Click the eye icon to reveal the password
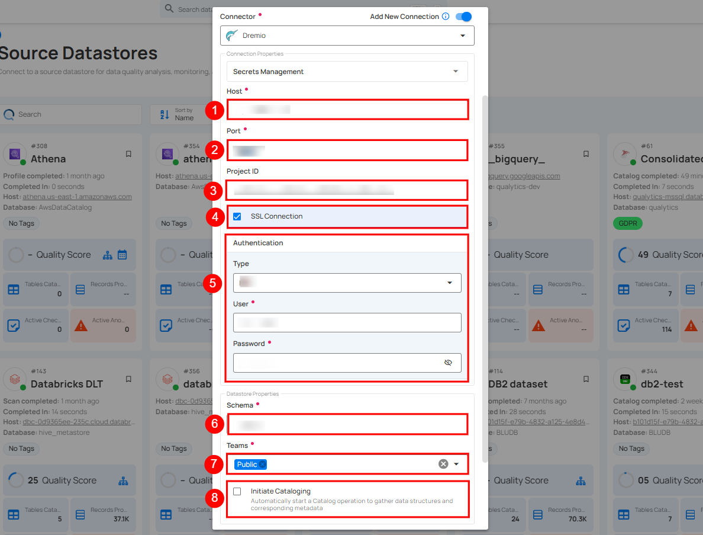Screen dimensions: 703x535 pos(449,363)
